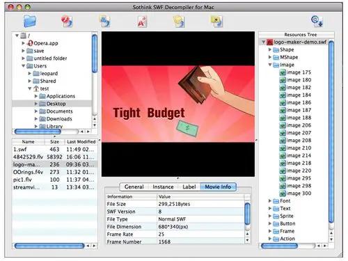Select image 298 resource
The height and width of the screenshot is (261, 348).
pyautogui.click(x=295, y=186)
